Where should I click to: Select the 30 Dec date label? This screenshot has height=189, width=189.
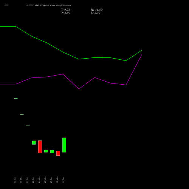[57, 180]
